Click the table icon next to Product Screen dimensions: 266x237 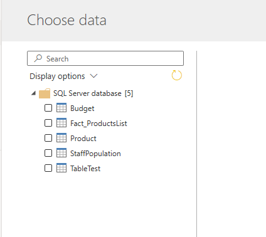click(61, 138)
